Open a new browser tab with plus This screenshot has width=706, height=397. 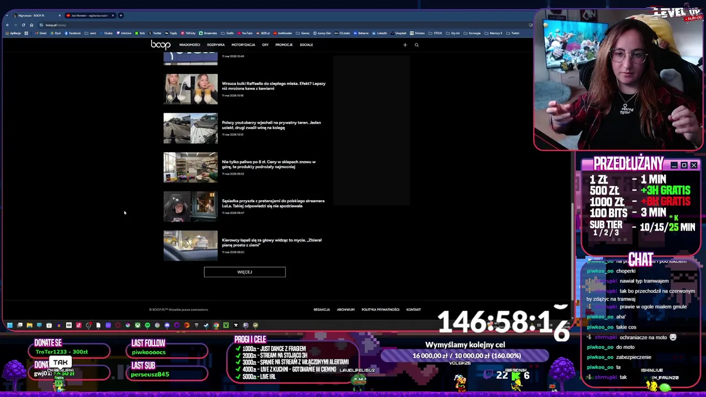[121, 15]
